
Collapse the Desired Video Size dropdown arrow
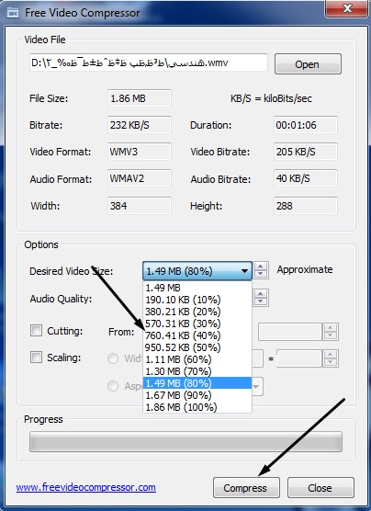pos(244,271)
